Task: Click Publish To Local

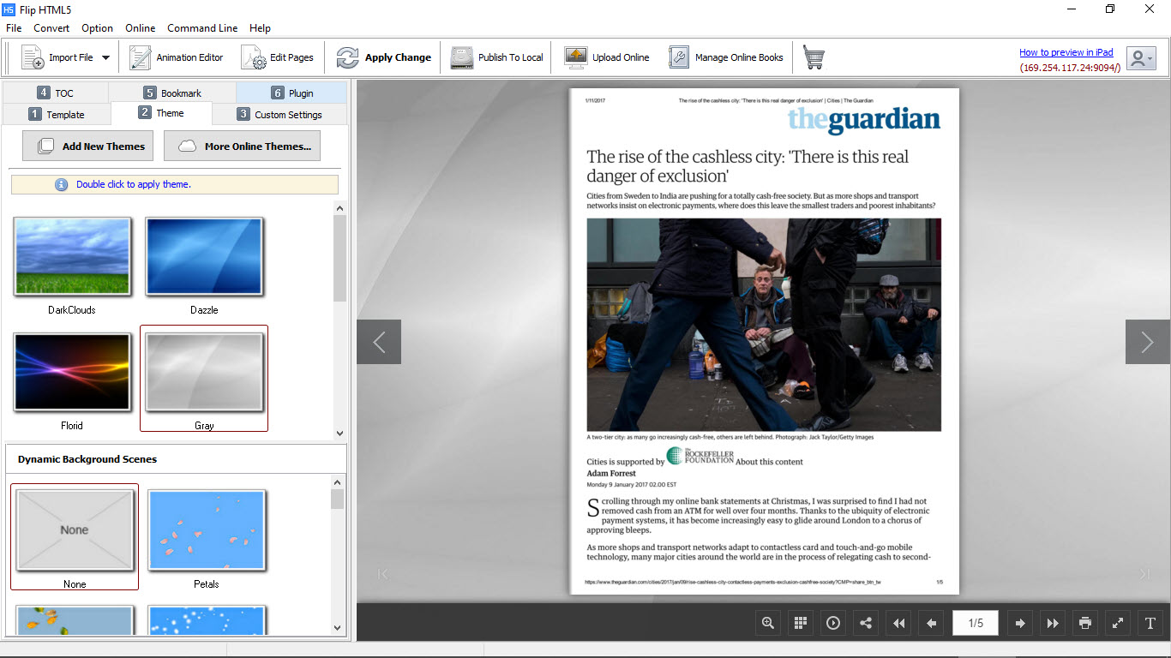Action: pyautogui.click(x=497, y=57)
